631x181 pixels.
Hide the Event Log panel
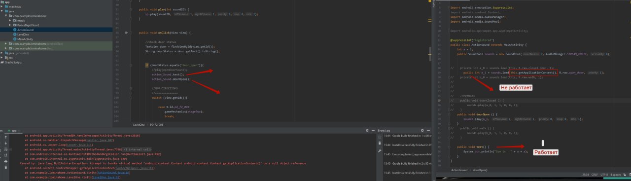(429, 131)
